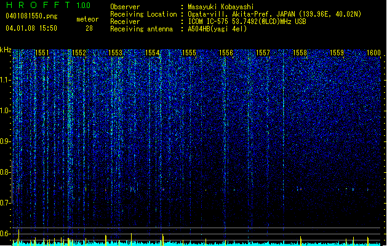Click the Ogata-vill. Akita-Pref. JAPAN location text
387x246 pixels.
[241, 14]
